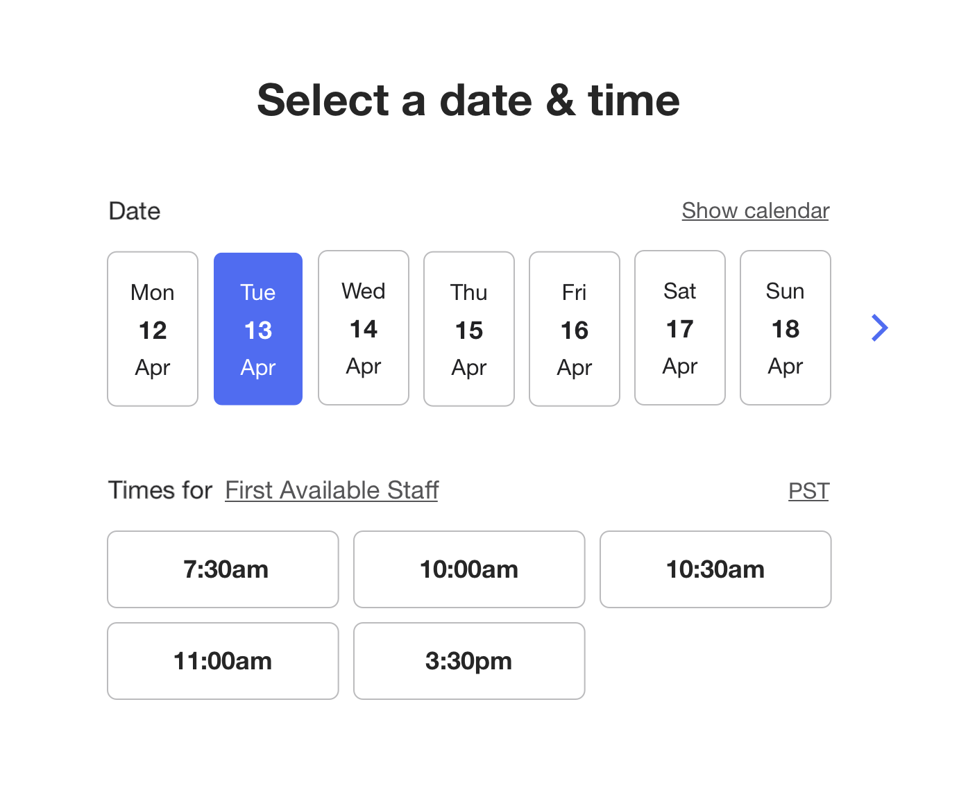Choose Wednesday April 14 date
Screen dimensions: 959x786
(x=364, y=328)
